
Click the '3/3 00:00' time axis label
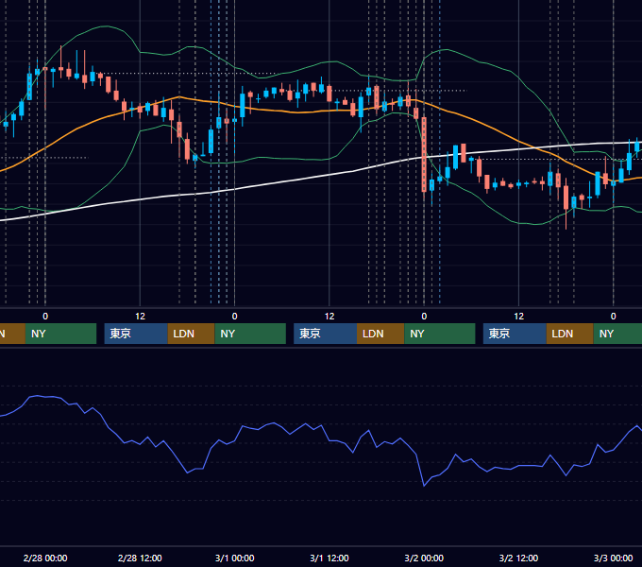pyautogui.click(x=614, y=558)
